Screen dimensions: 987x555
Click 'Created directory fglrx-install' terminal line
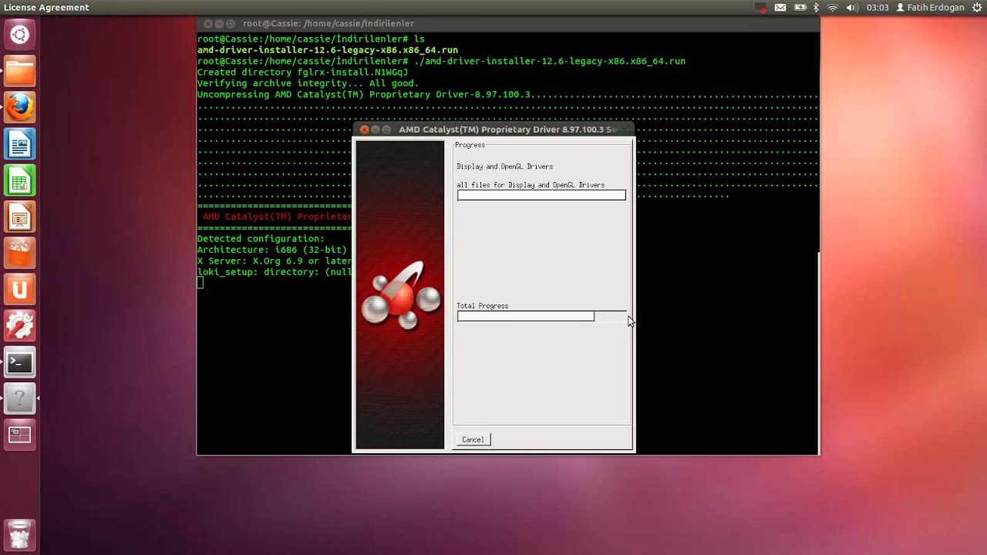302,72
